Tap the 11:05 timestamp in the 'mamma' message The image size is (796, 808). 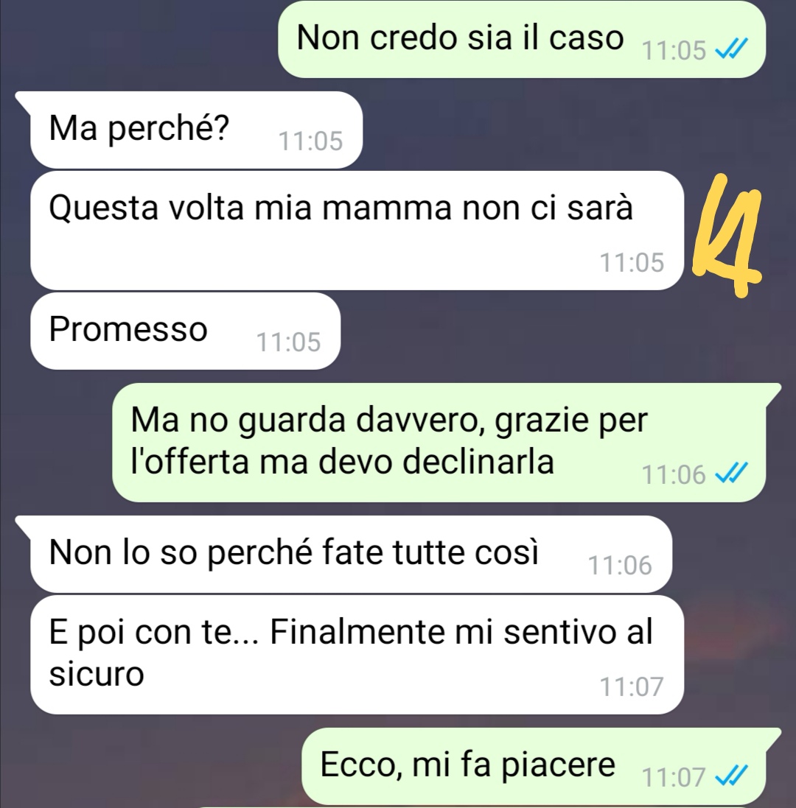click(x=632, y=262)
